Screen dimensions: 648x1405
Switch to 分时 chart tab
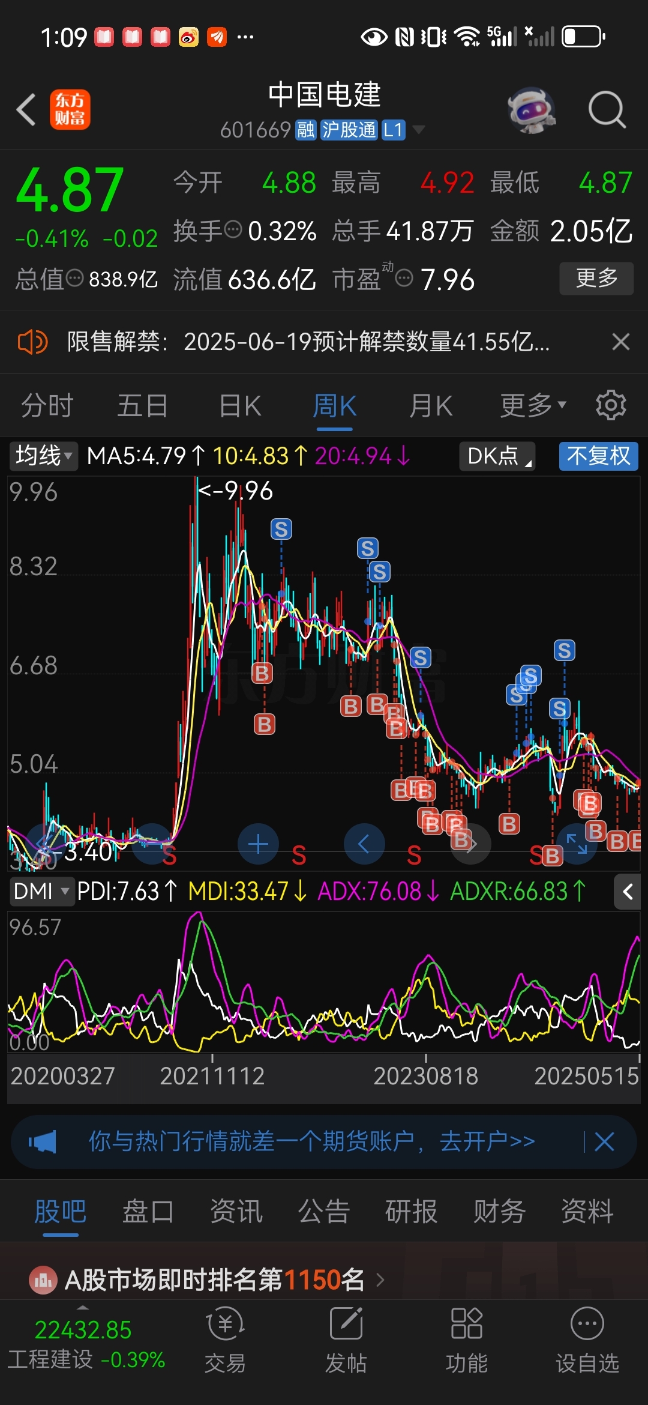(47, 406)
